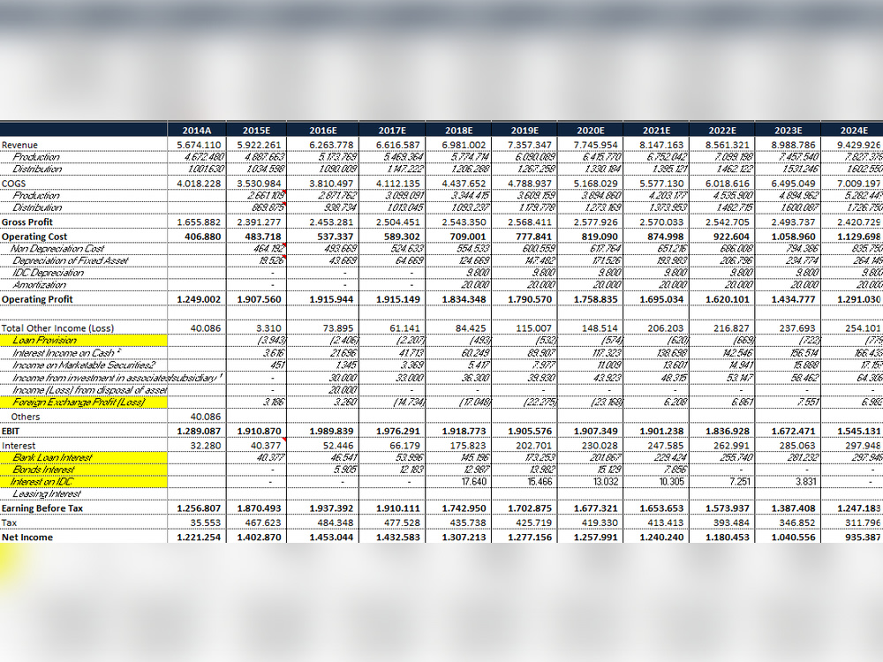Select the Leasing Interest row label
This screenshot has height=662, width=883.
47,493
